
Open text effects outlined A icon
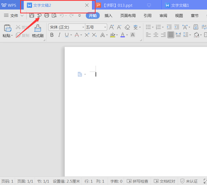pyautogui.click(x=103, y=35)
